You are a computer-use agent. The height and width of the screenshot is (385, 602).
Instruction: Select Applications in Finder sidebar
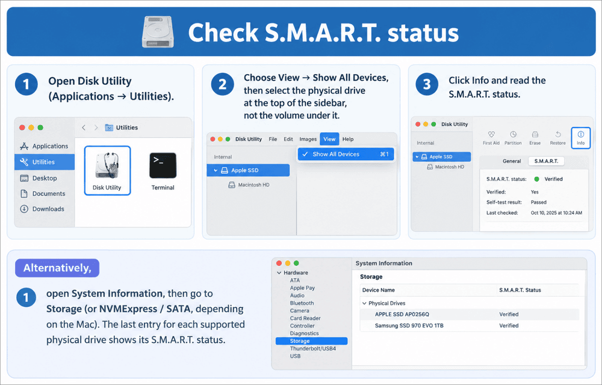[44, 146]
